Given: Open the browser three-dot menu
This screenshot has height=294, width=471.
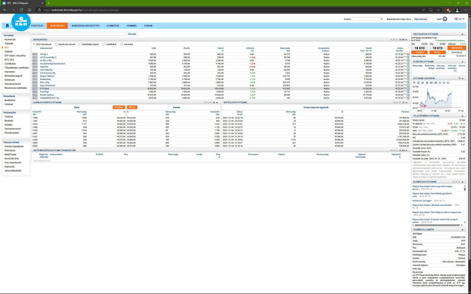Looking at the screenshot, I should [465, 10].
